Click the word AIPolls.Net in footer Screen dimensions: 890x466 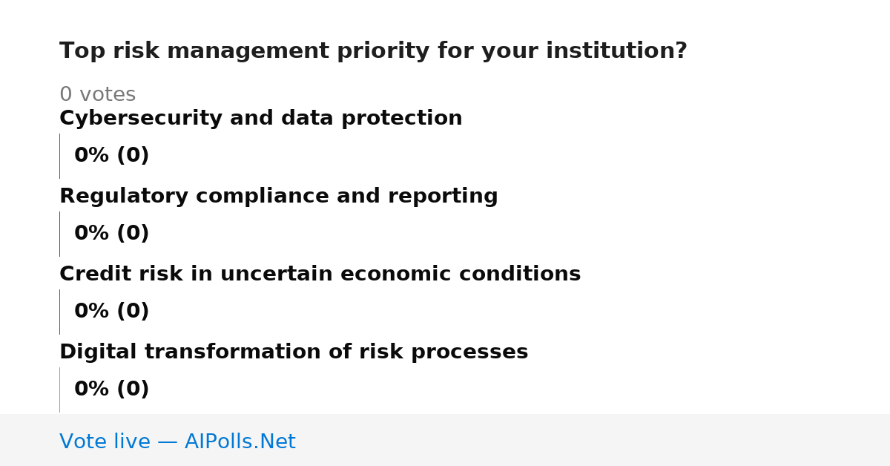tap(240, 442)
